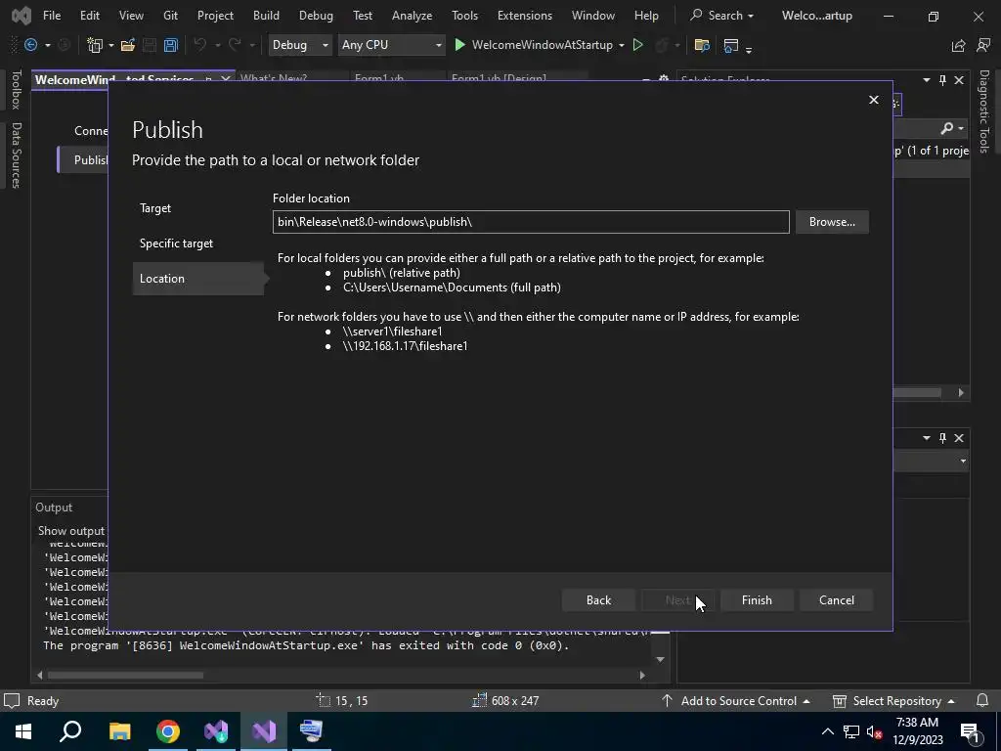1001x751 pixels.
Task: Click the Output window horizontal scrollbar thumb
Action: (x=125, y=675)
